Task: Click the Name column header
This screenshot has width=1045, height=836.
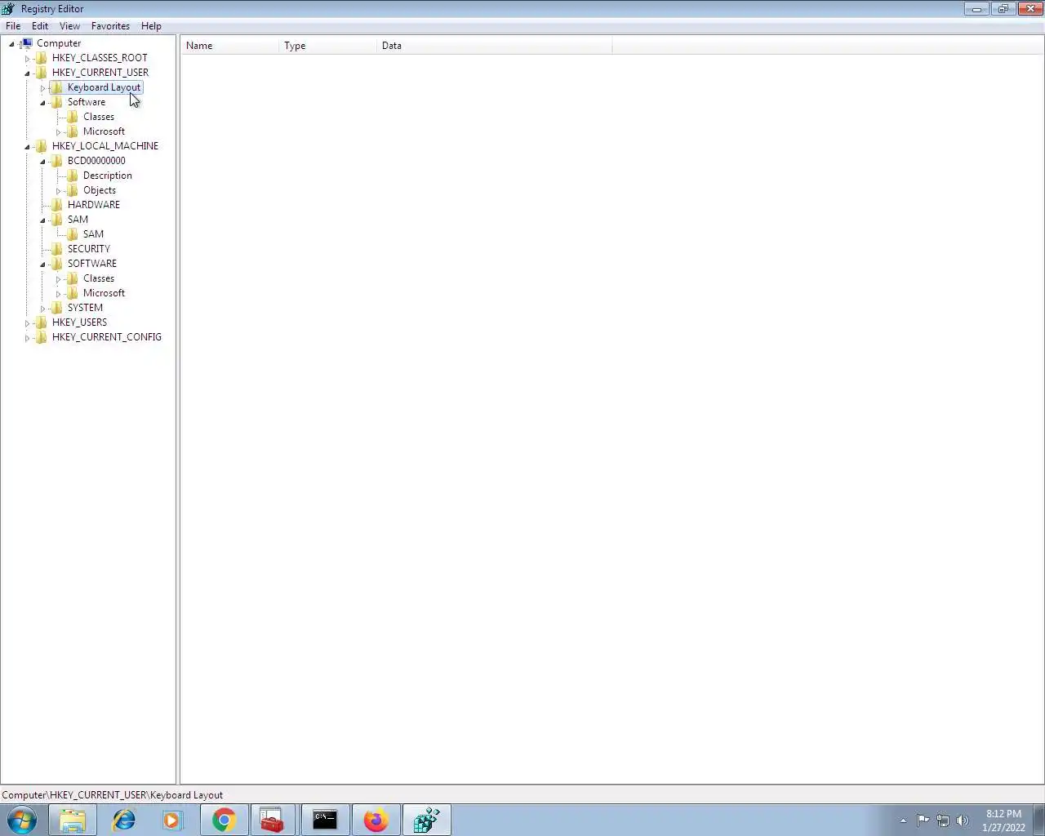Action: (x=230, y=46)
